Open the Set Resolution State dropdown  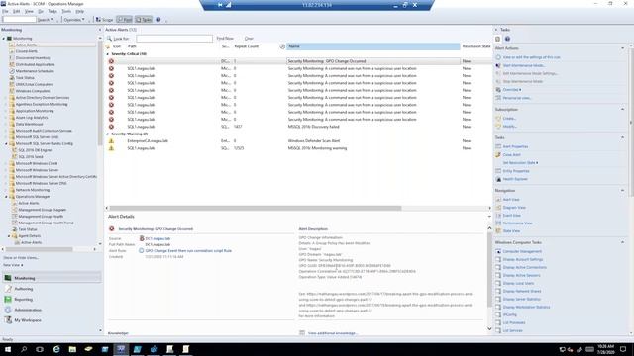[x=520, y=162]
